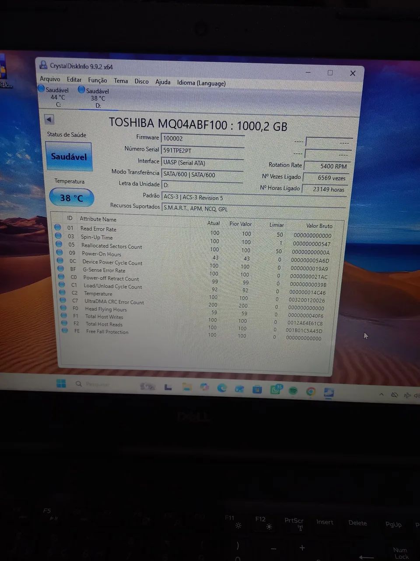Select the Power-On Hours attribute name
This screenshot has width=420, height=561.
[x=101, y=254]
